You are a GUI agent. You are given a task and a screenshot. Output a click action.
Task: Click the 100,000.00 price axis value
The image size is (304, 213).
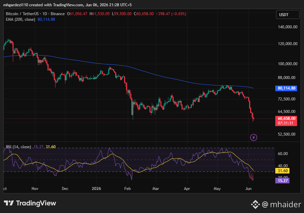coord(288,64)
